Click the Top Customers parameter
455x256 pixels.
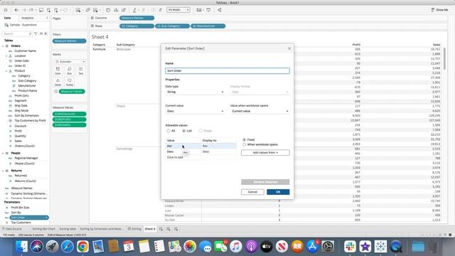(x=21, y=223)
